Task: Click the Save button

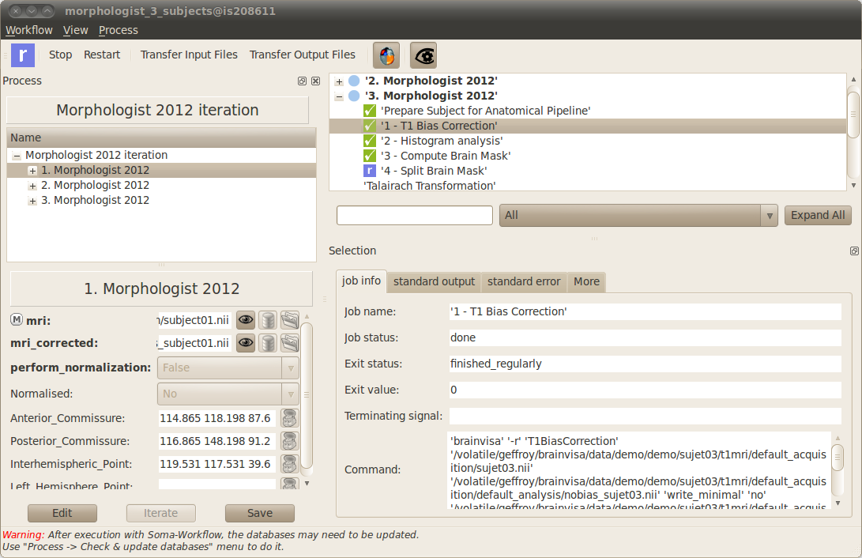Action: click(x=259, y=513)
